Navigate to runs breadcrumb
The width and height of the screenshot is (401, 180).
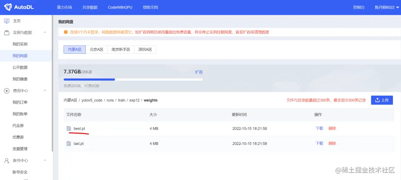coord(110,100)
